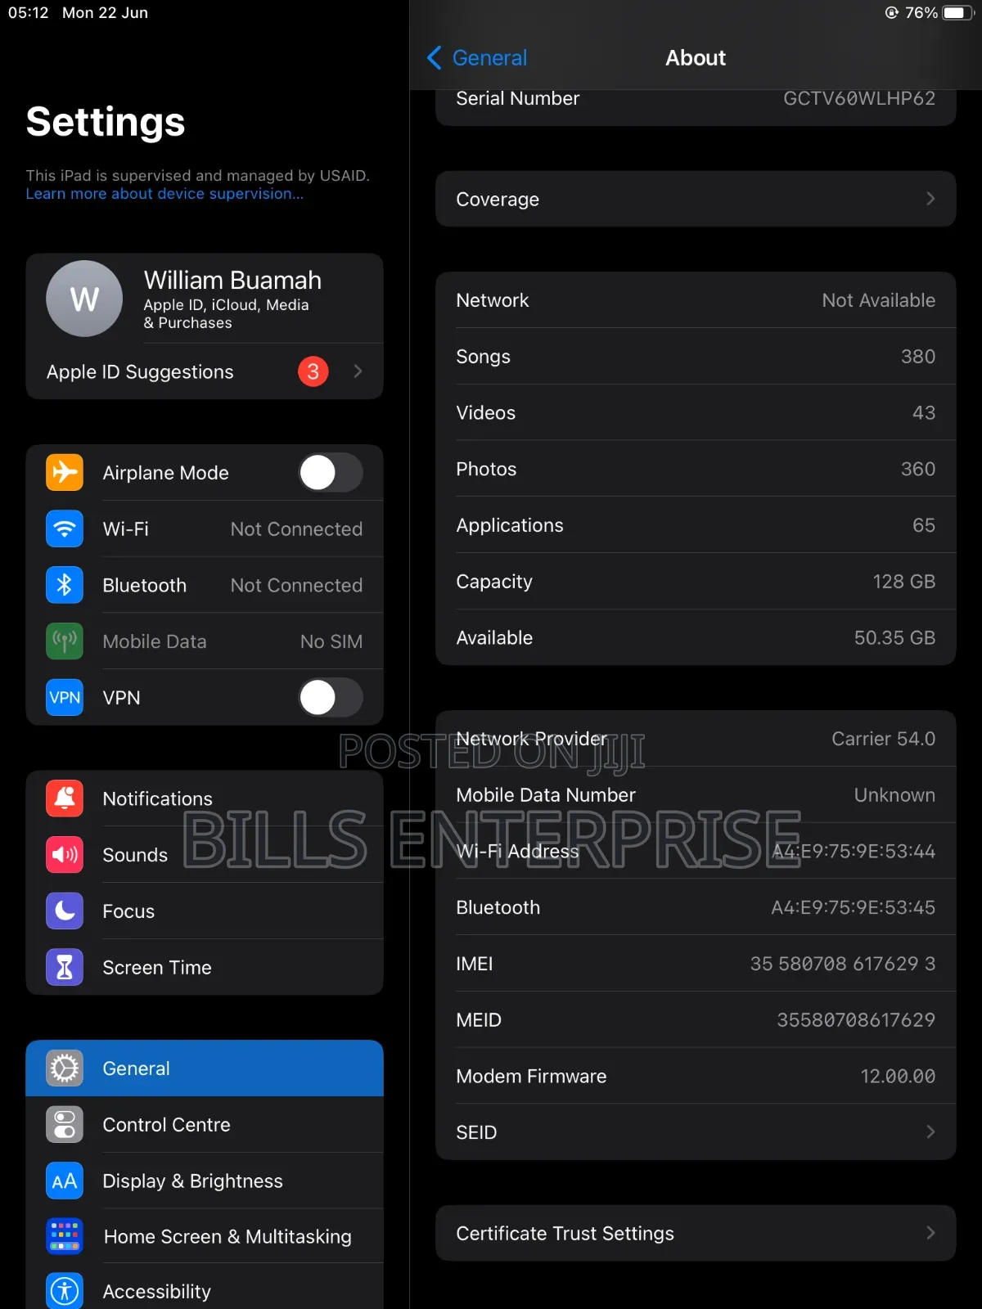The image size is (982, 1309).
Task: Open William Buamah Apple ID account
Action: pos(205,299)
